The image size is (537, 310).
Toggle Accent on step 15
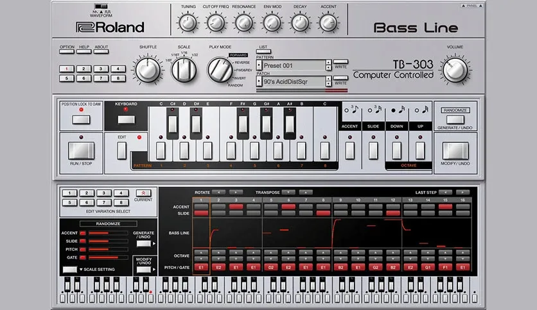click(445, 206)
